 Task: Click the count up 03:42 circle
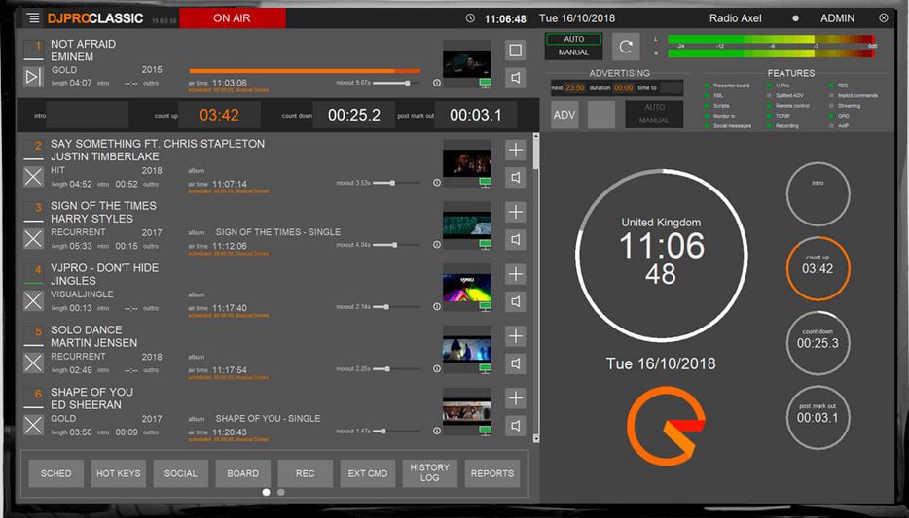click(818, 268)
